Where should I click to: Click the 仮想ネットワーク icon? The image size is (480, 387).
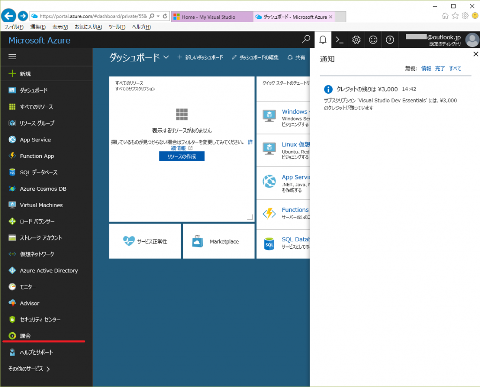coord(12,254)
